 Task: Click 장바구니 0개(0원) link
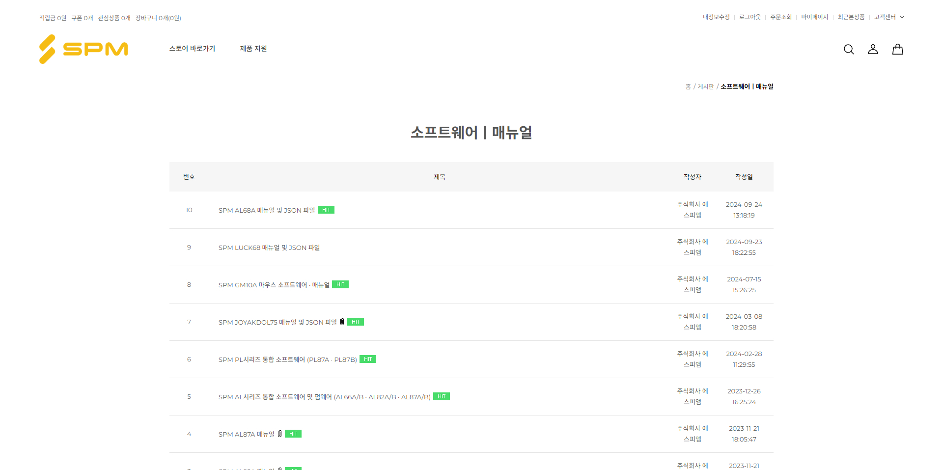[x=158, y=18]
